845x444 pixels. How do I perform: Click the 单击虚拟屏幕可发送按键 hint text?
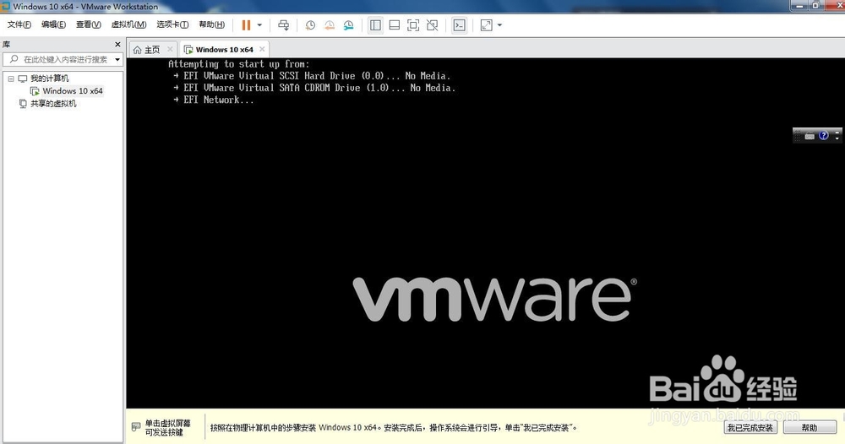pos(167,428)
